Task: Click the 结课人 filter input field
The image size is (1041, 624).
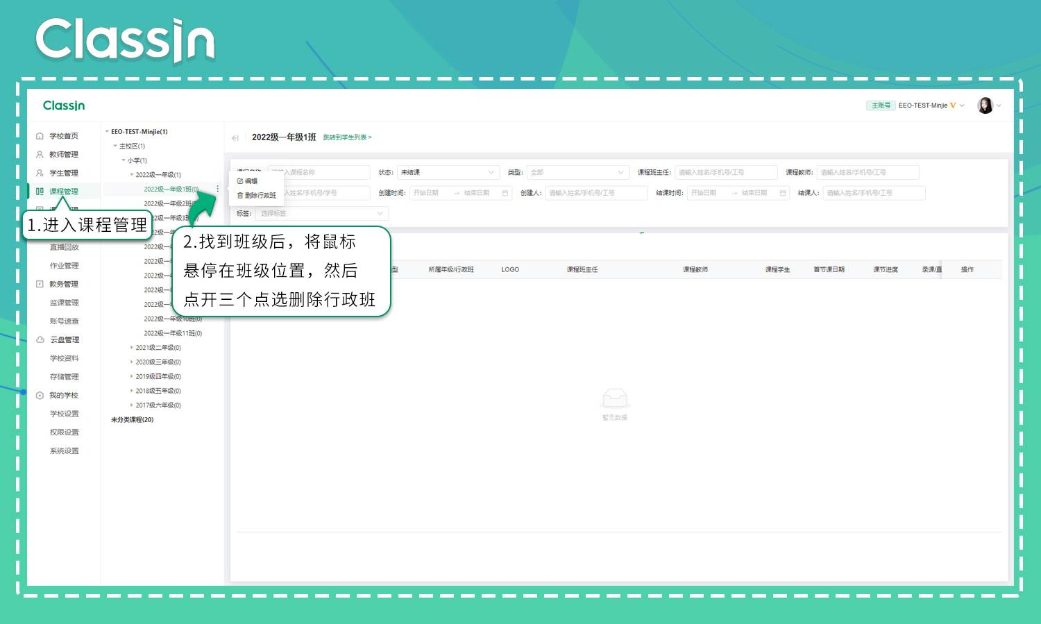Action: [874, 193]
